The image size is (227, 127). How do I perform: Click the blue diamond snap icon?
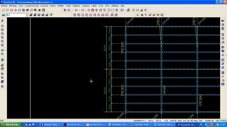tap(145, 10)
